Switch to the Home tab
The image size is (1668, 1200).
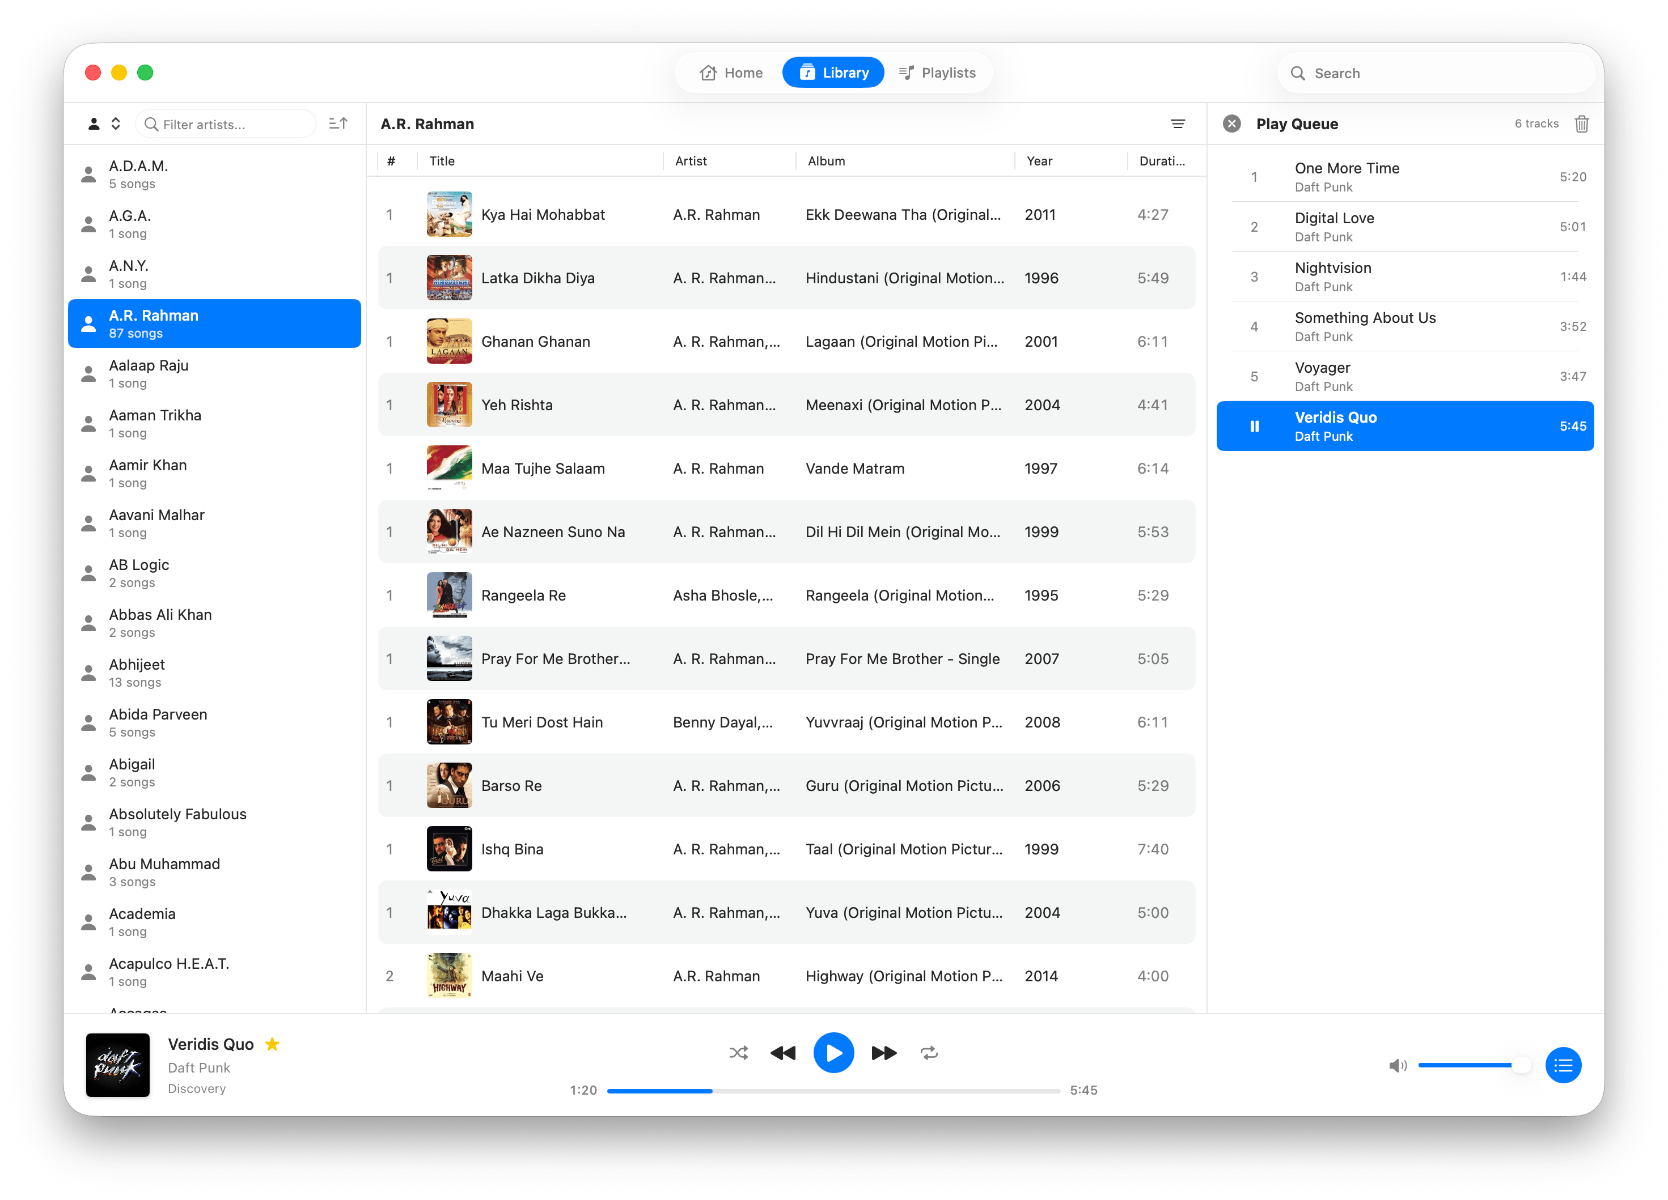coord(731,73)
